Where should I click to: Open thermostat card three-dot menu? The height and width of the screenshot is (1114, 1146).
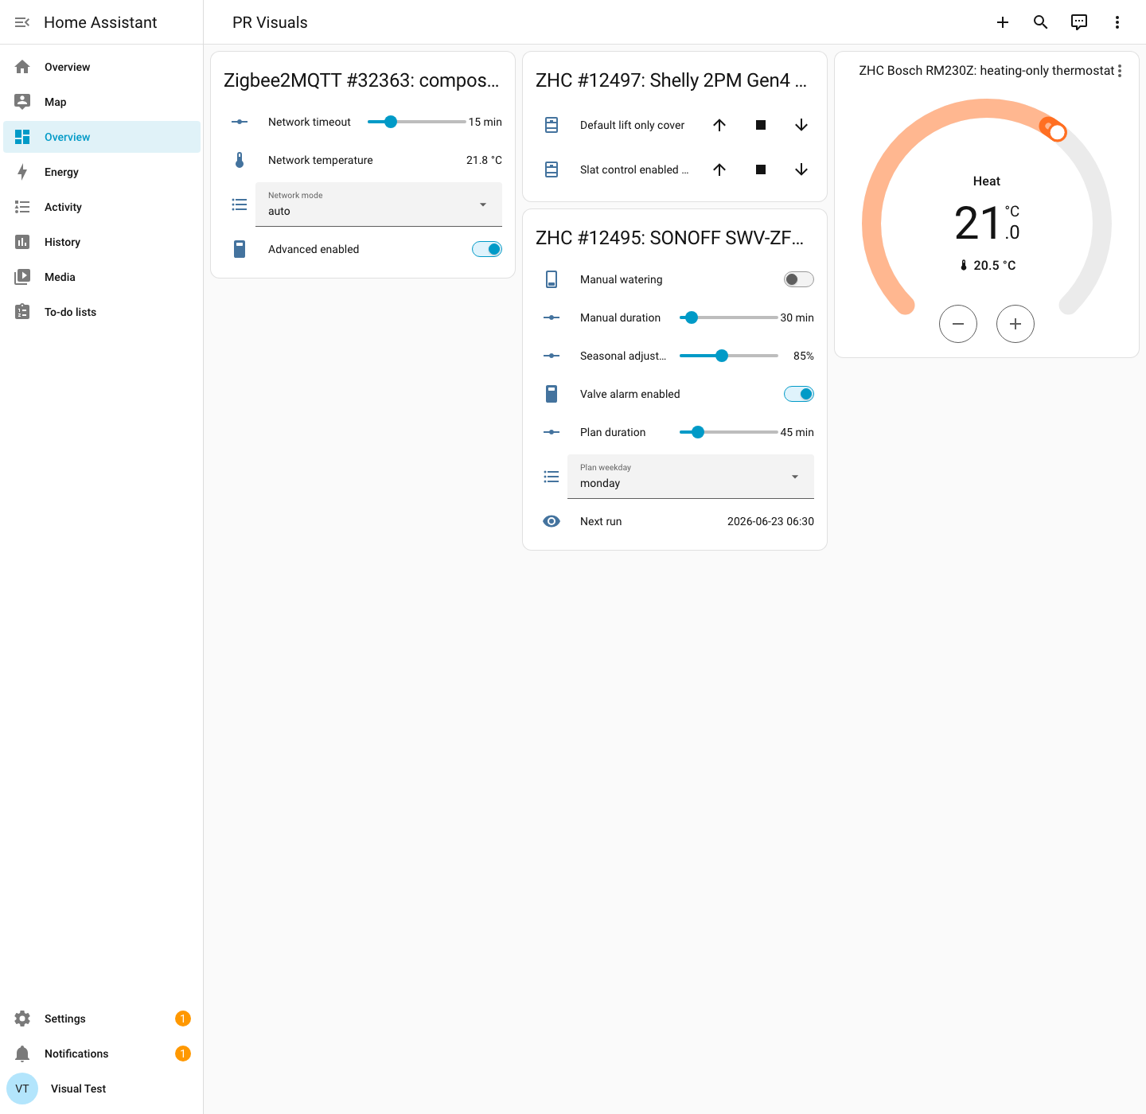pyautogui.click(x=1120, y=71)
